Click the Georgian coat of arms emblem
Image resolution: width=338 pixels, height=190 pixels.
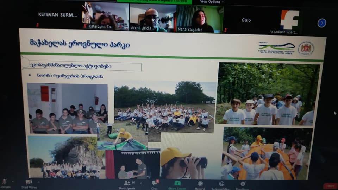[306, 49]
